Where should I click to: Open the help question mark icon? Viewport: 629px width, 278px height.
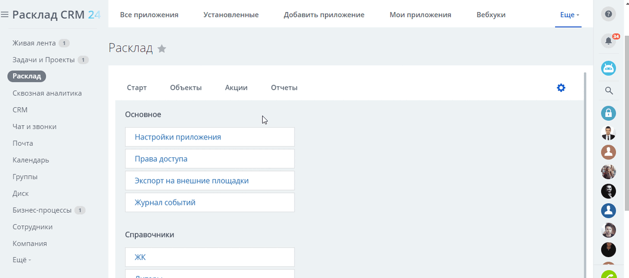(609, 14)
